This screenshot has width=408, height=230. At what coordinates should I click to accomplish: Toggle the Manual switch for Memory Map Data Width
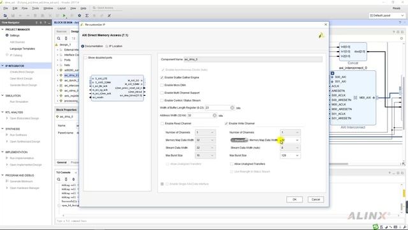click(x=239, y=140)
